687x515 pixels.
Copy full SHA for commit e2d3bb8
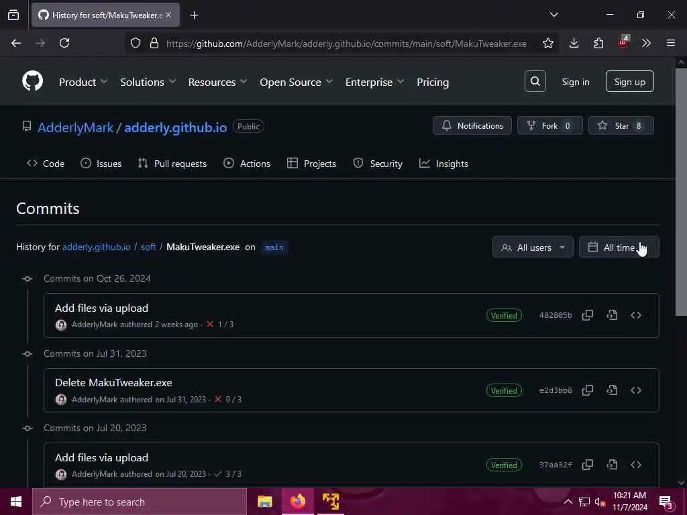pyautogui.click(x=588, y=390)
